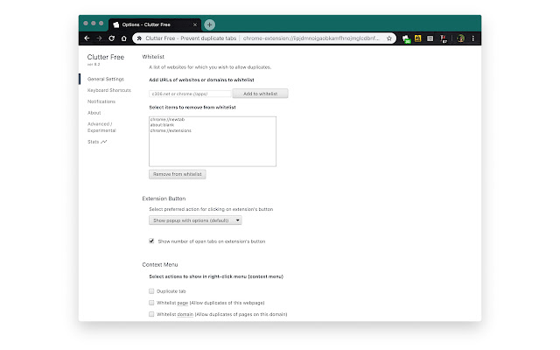
Task: Open the Clutter Free extension icon with green badge
Action: [x=406, y=38]
